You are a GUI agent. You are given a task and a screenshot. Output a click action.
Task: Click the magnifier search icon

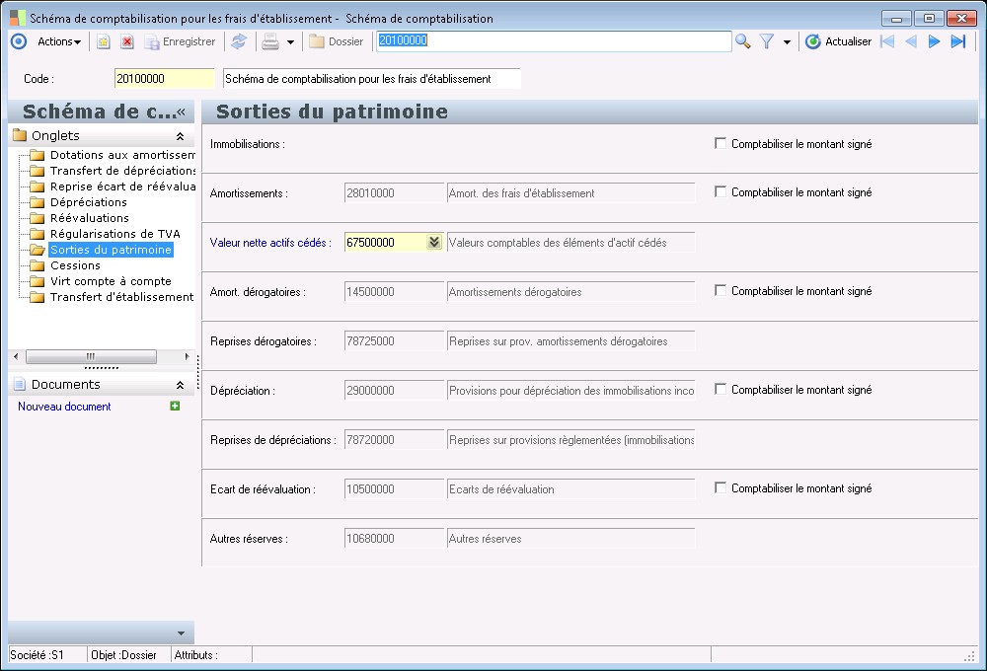pos(743,41)
